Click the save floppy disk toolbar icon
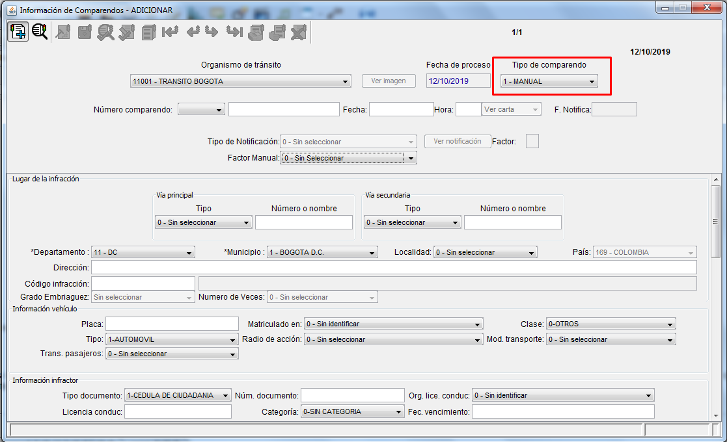Image resolution: width=727 pixels, height=442 pixels. click(x=85, y=32)
